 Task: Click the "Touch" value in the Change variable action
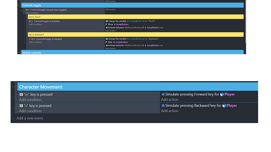[x=151, y=21]
